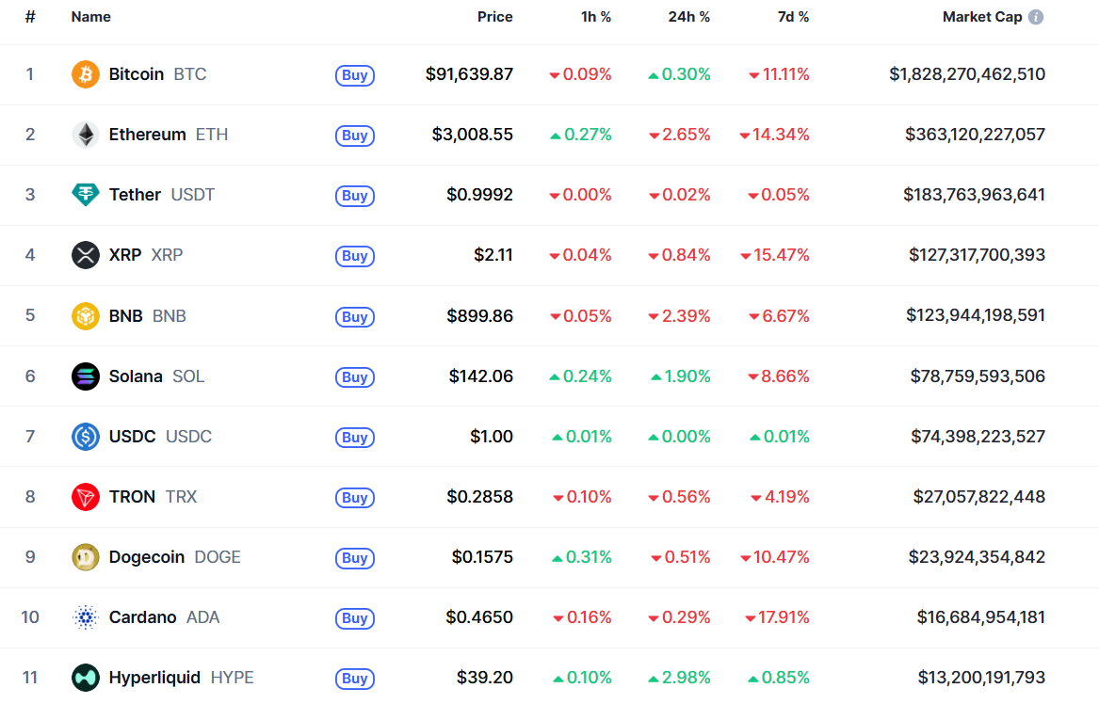Sort by the 24h % column header
The width and height of the screenshot is (1099, 704).
point(691,17)
